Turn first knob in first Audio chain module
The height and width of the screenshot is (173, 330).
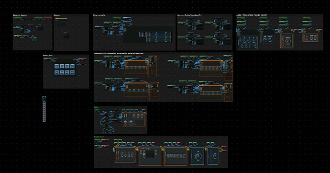click(x=122, y=155)
